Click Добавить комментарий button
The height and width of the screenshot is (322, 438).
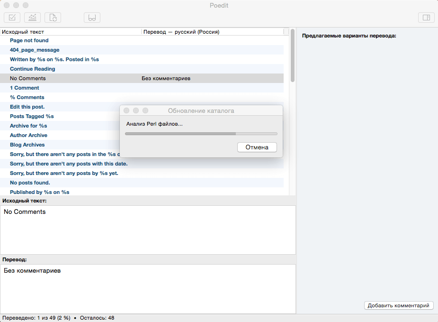(399, 305)
